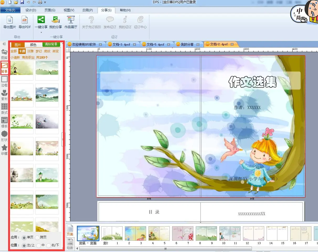Screen dimensions: 318x252
Task: Click the 导出PDF export icon
Action: [x=25, y=20]
